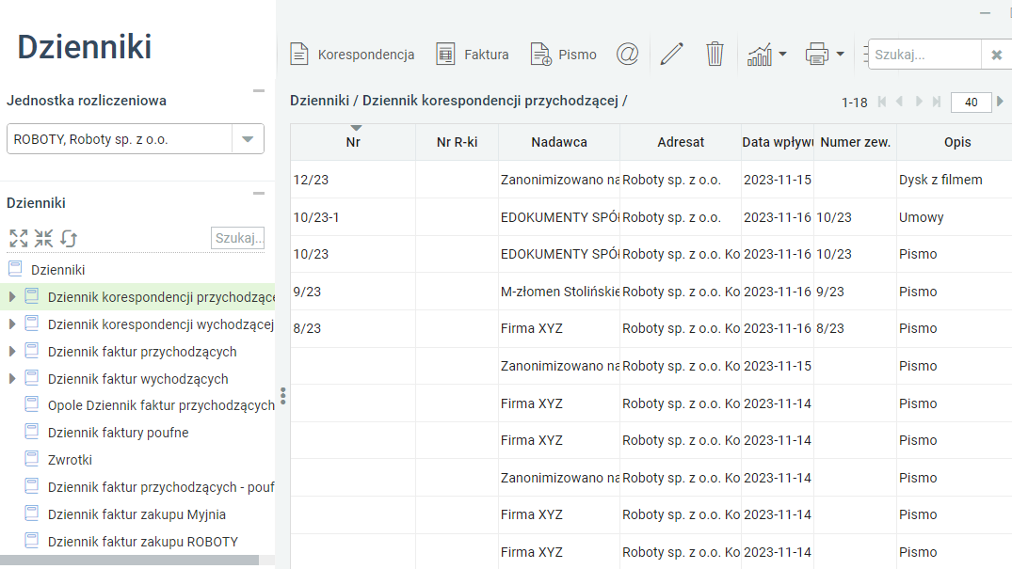Click expand-all tree icon
The image size is (1012, 569).
coord(19,238)
